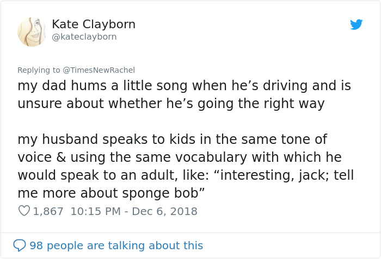The width and height of the screenshot is (381, 259).
Task: Open the @TimesNewRachel mention link
Action: [99, 70]
